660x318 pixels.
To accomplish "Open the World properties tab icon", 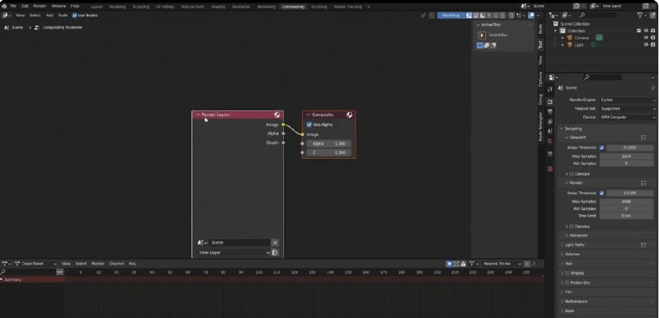I will coord(549,141).
